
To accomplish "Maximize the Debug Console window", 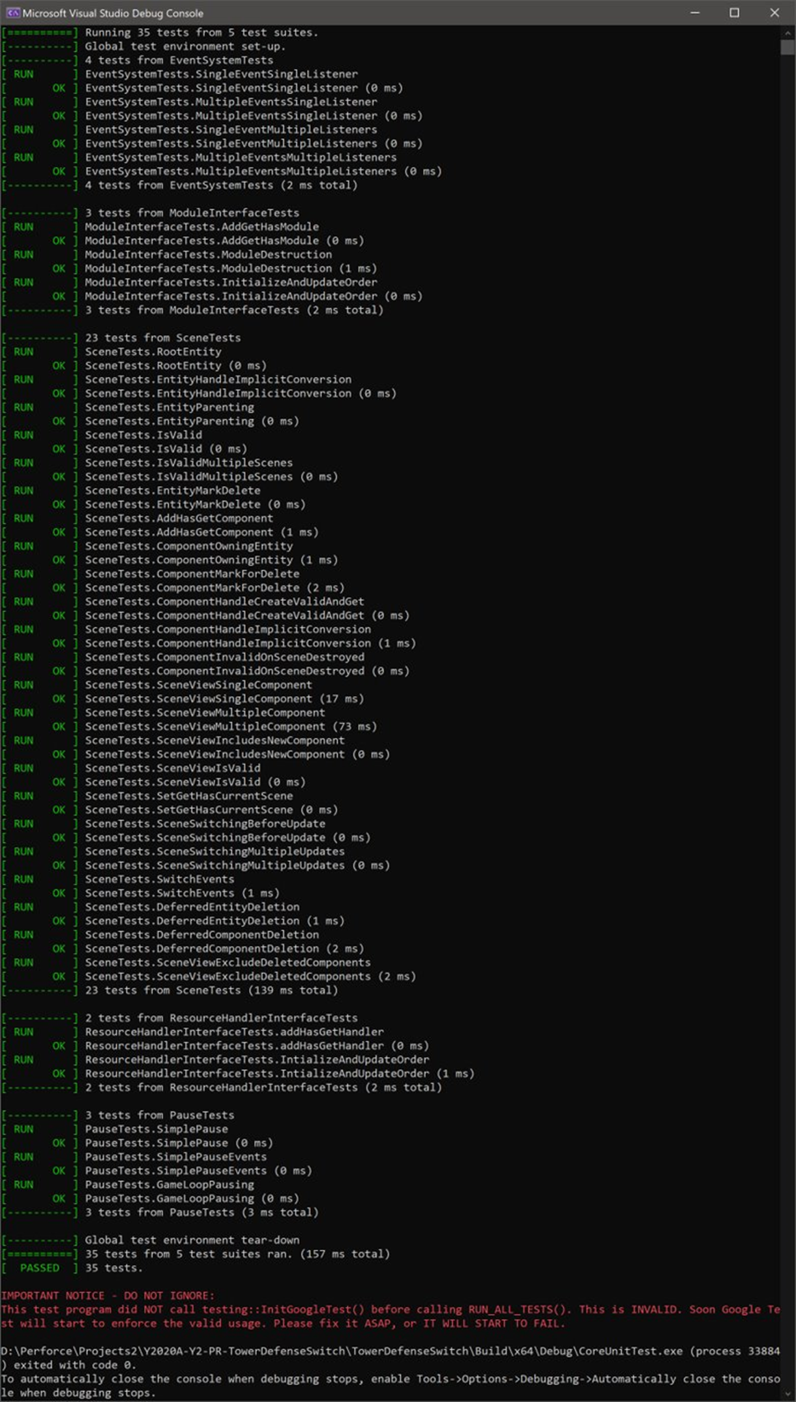I will click(734, 12).
